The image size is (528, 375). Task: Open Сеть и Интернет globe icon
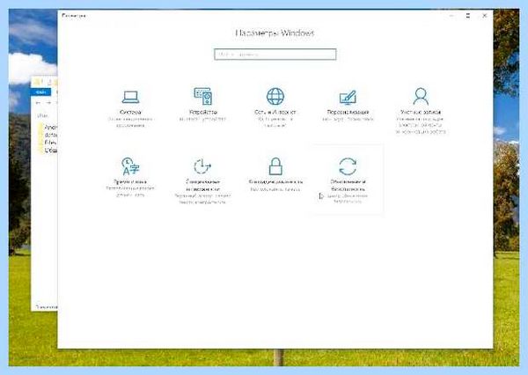275,96
